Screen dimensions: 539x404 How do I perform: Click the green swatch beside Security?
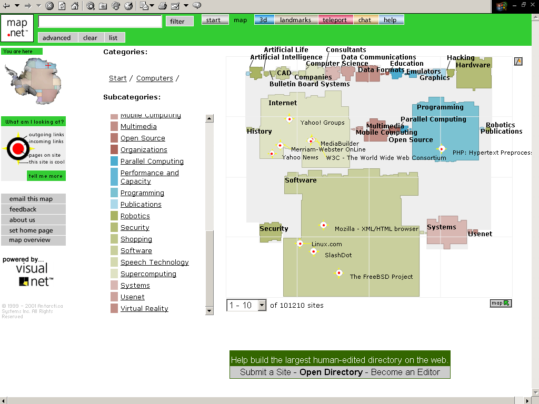[114, 227]
